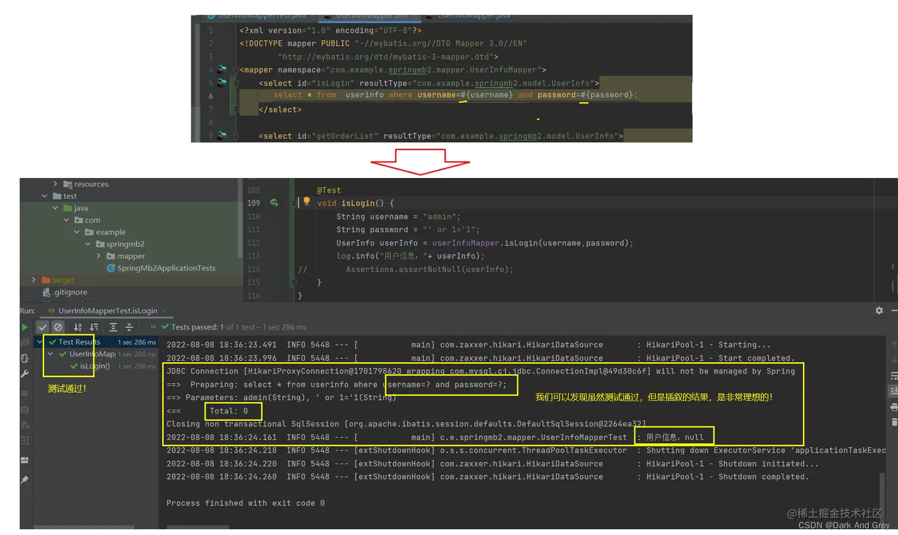
Task: Expand the mapper package
Action: click(x=99, y=256)
